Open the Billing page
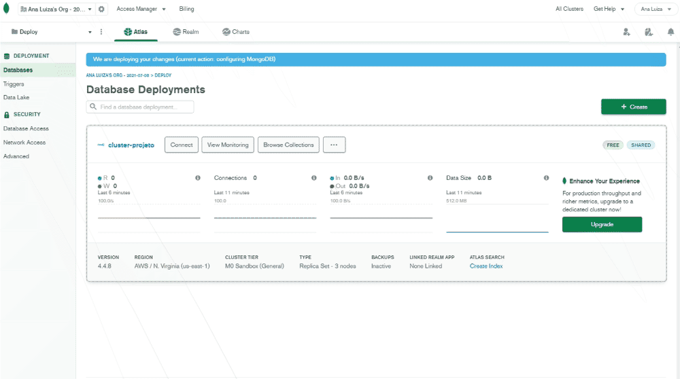 click(x=186, y=9)
